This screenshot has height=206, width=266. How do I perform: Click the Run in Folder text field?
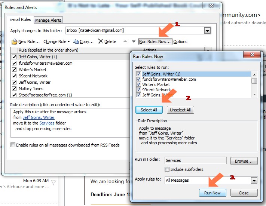click(x=195, y=160)
